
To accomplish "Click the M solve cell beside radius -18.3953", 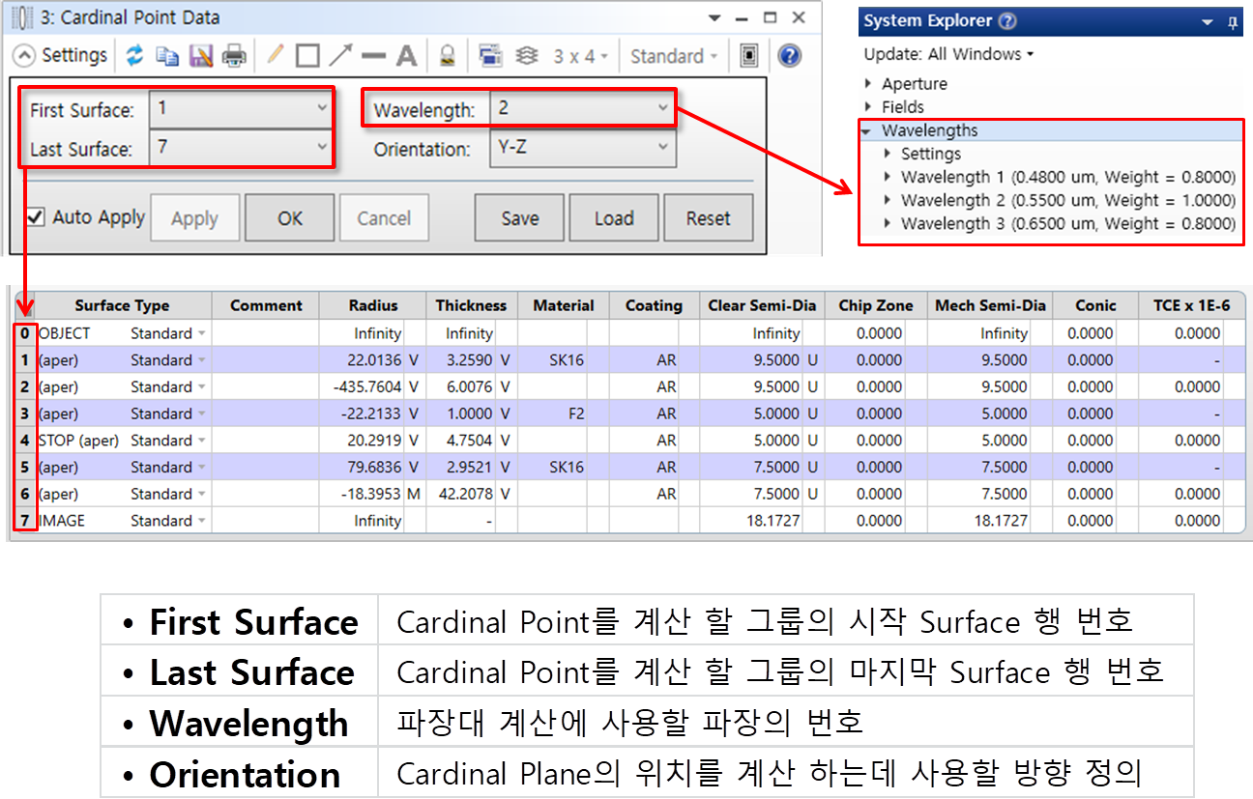I will (415, 494).
